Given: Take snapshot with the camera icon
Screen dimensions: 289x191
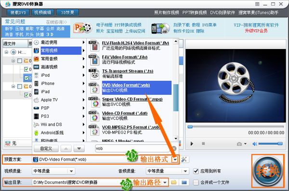Looking at the screenshot, I should click(x=239, y=144).
